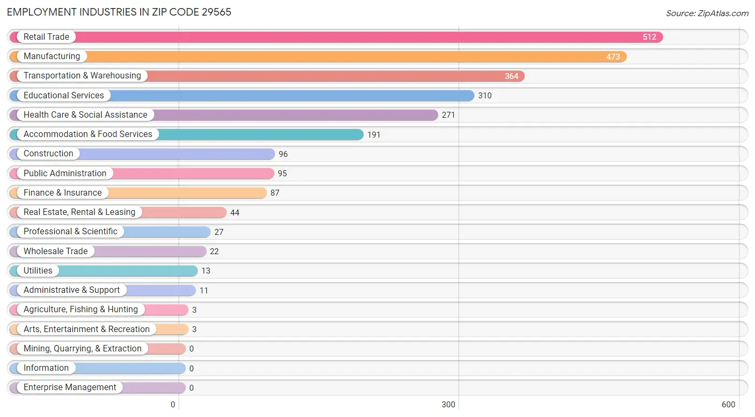This screenshot has width=755, height=417.
Task: Click the Administrative & Support label
Action: (x=72, y=290)
